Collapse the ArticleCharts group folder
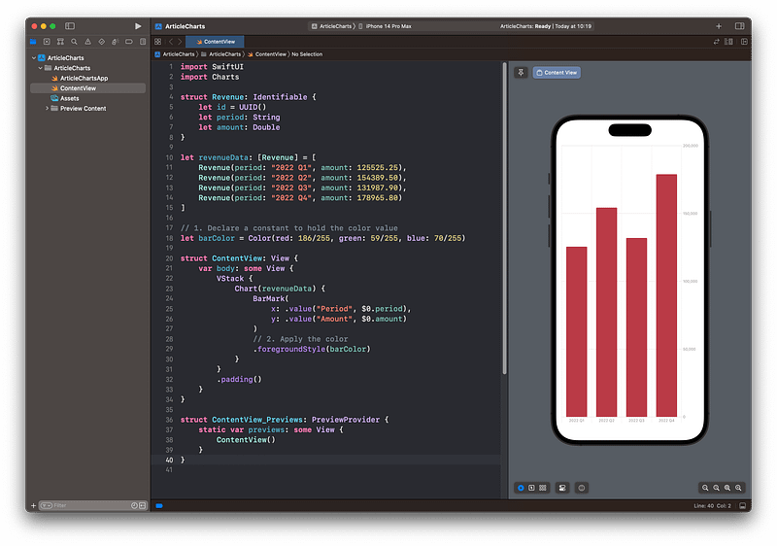Image resolution: width=777 pixels, height=546 pixels. pos(40,68)
